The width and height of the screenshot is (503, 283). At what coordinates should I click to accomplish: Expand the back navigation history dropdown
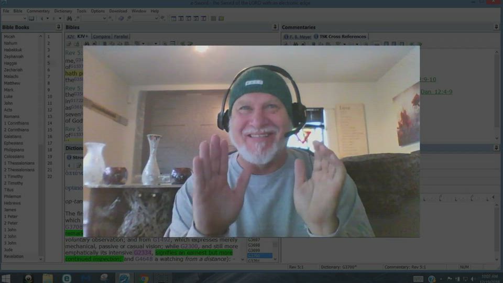[x=47, y=18]
